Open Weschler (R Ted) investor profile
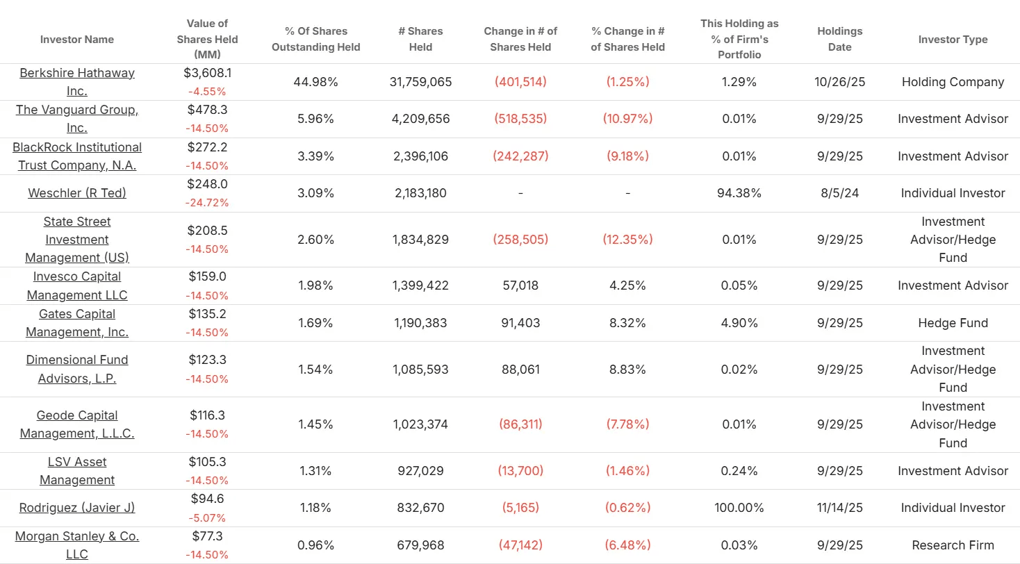Image resolution: width=1020 pixels, height=564 pixels. [x=77, y=193]
